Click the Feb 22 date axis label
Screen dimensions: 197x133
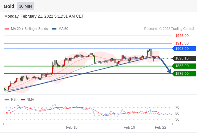click(x=161, y=127)
